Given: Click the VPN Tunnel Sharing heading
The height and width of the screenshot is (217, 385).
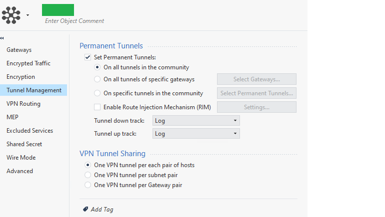Looking at the screenshot, I should 112,153.
